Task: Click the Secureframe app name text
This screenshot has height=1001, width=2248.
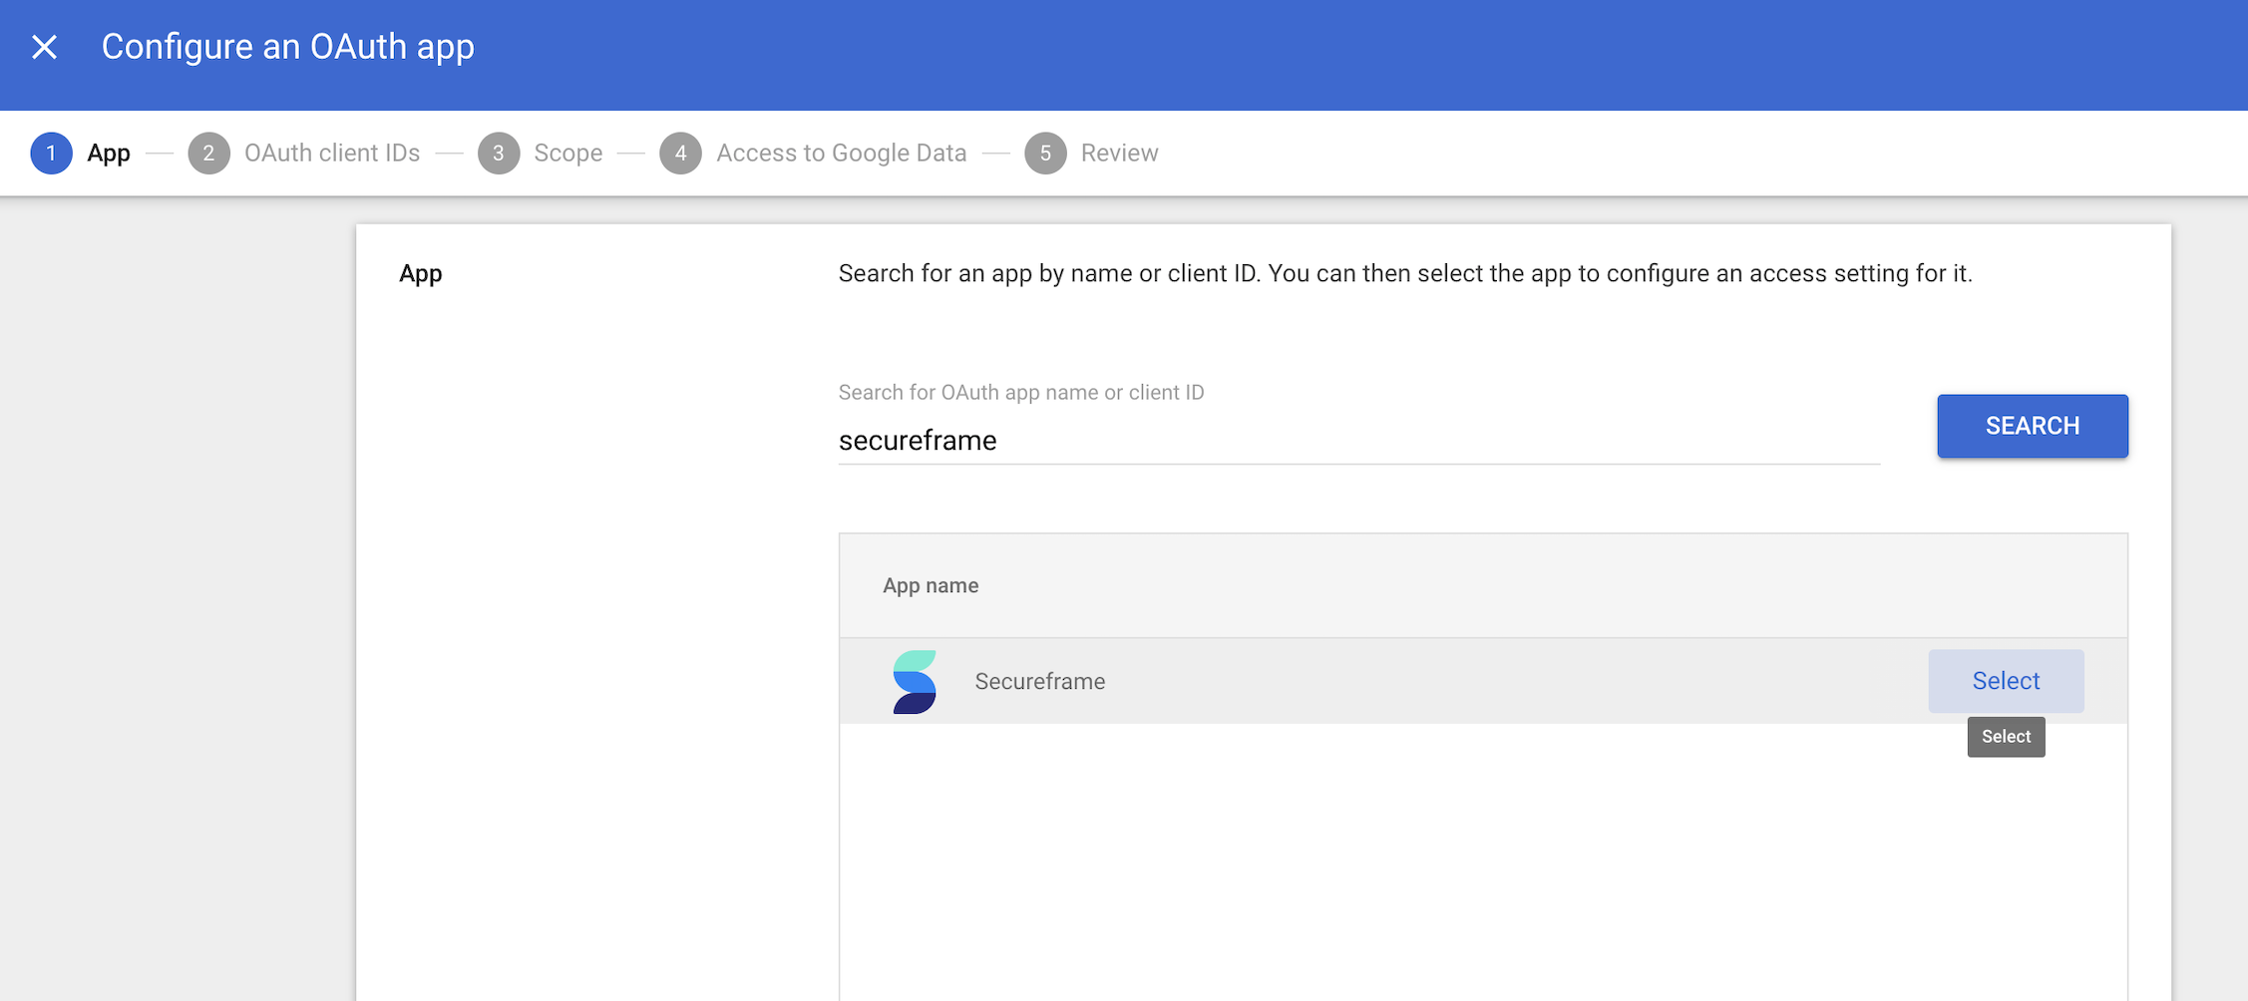Action: tap(1040, 682)
